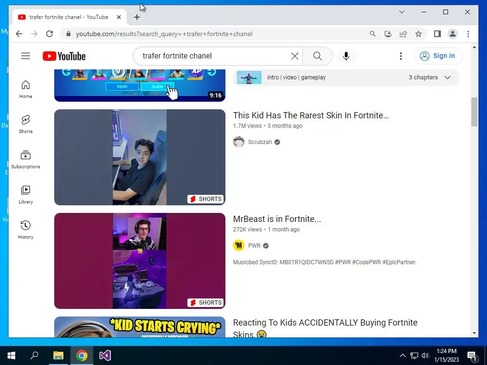Screen dimensions: 487x365
Task: Open the PWR channel link
Action: [254, 246]
